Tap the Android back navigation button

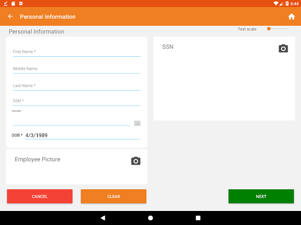(103, 218)
